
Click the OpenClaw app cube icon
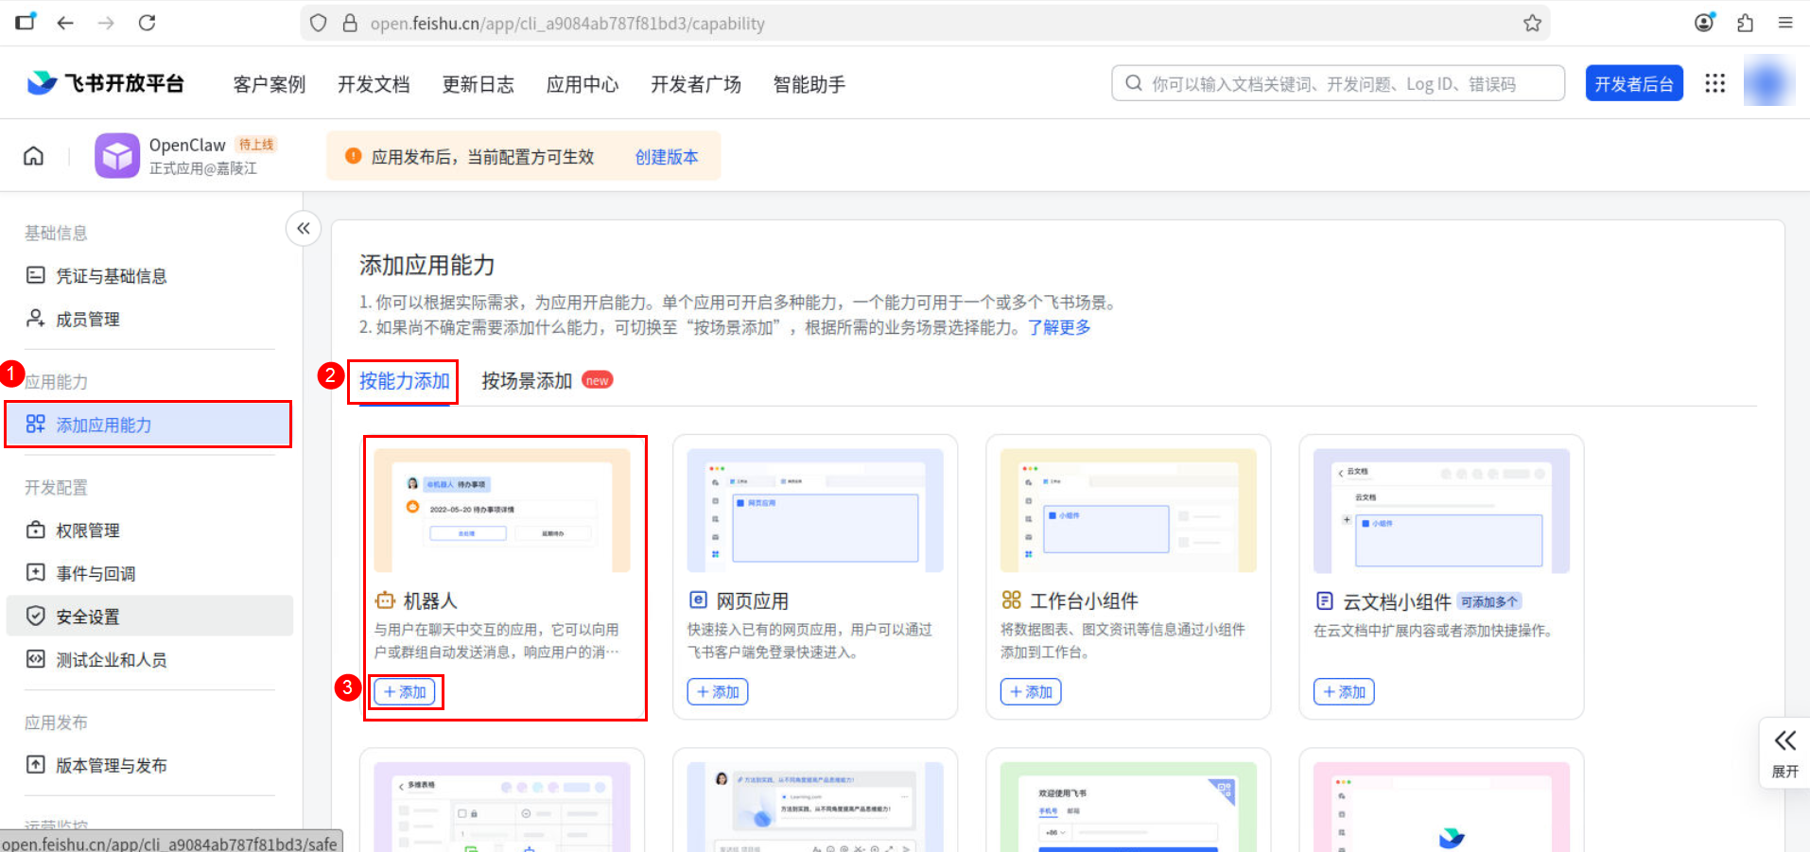coord(117,156)
